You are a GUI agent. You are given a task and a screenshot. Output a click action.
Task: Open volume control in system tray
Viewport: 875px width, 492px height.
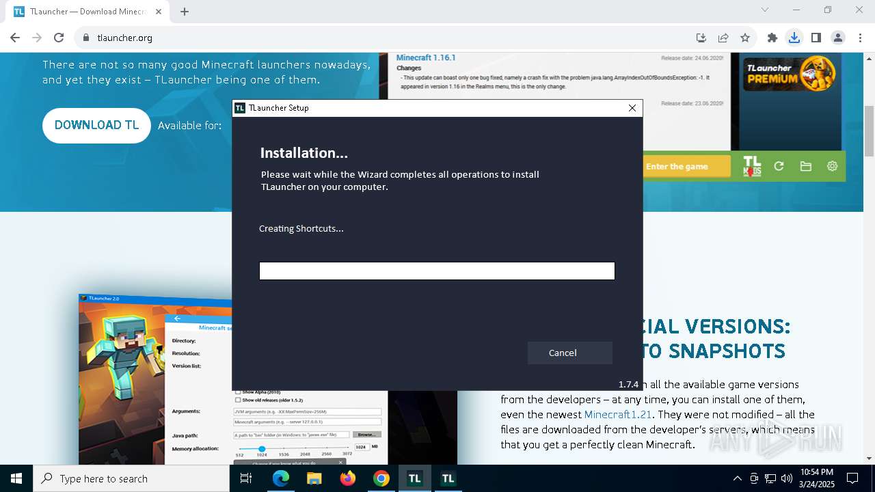pyautogui.click(x=787, y=478)
